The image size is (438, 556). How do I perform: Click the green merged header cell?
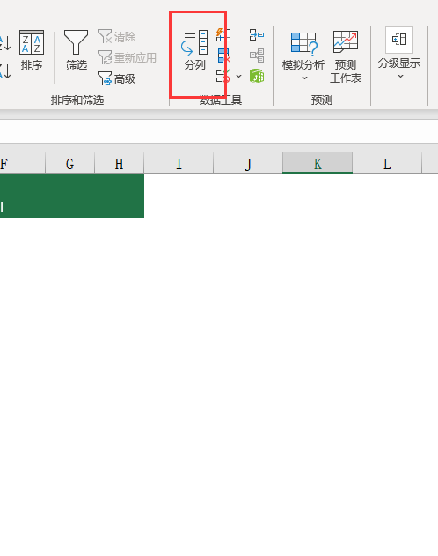tap(72, 196)
